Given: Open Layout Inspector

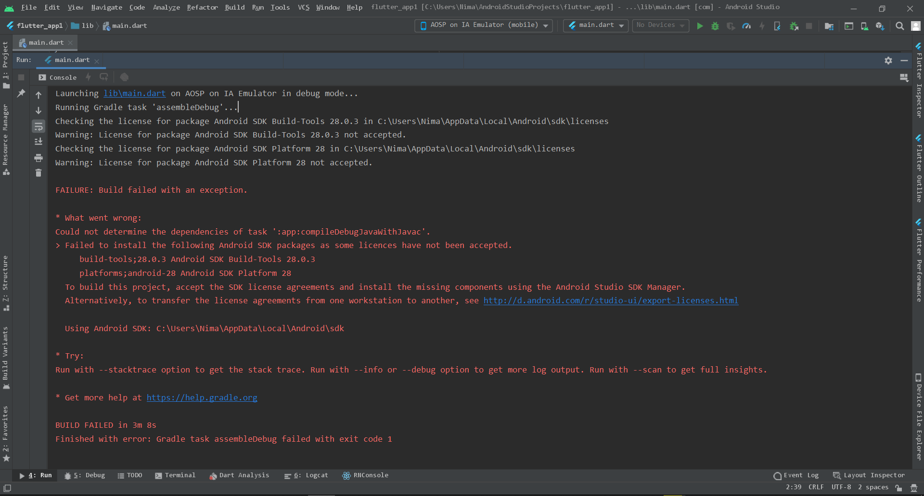Looking at the screenshot, I should 869,475.
